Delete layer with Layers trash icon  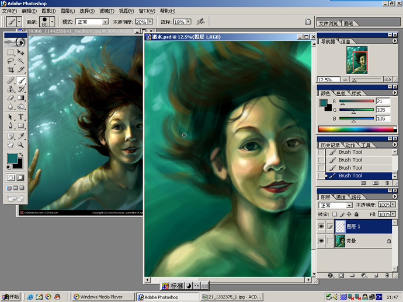(387, 275)
